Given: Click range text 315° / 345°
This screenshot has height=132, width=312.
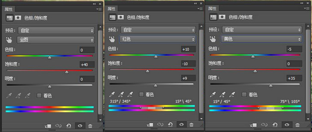Looking at the screenshot, I should pyautogui.click(x=120, y=101).
